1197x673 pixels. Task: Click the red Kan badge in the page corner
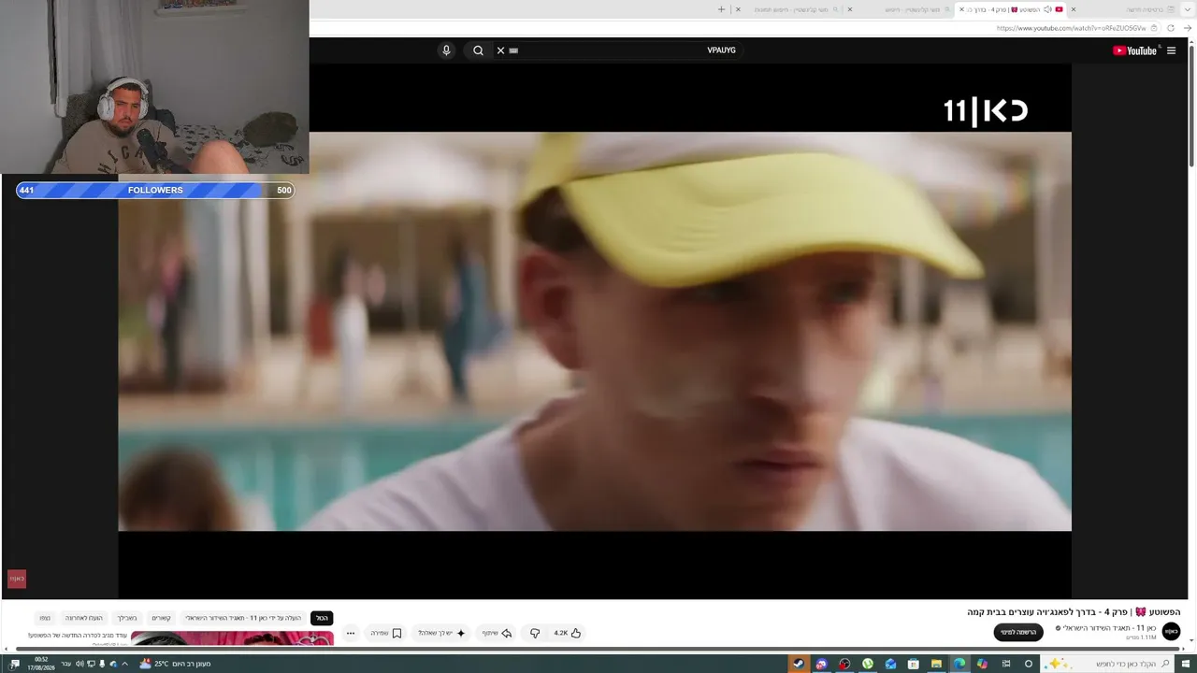tap(17, 580)
